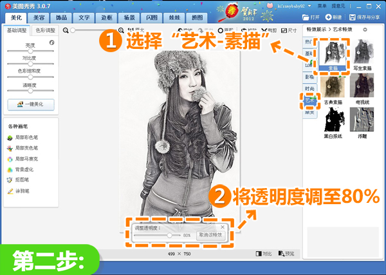
Task: Select the 渐变 effects category tab
Action: 309,113
